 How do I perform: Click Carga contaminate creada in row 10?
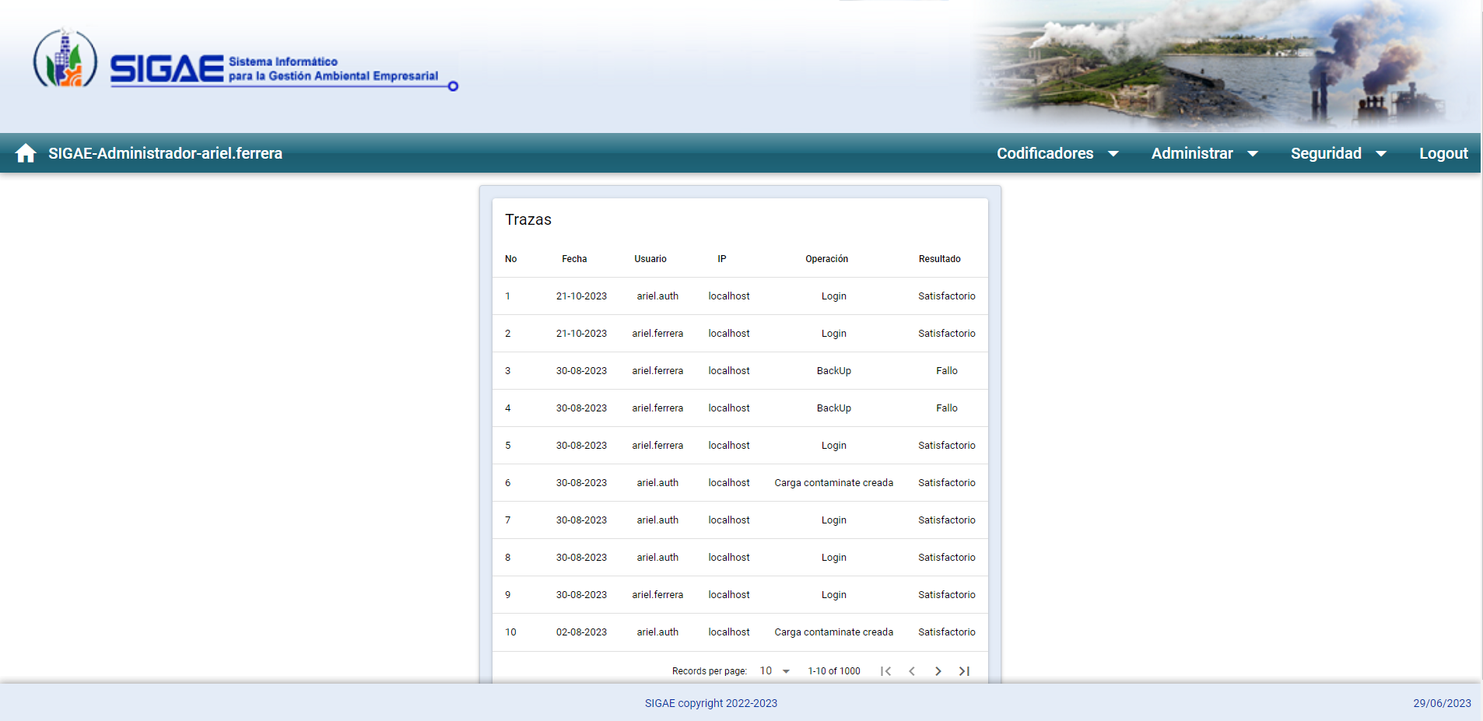coord(833,632)
